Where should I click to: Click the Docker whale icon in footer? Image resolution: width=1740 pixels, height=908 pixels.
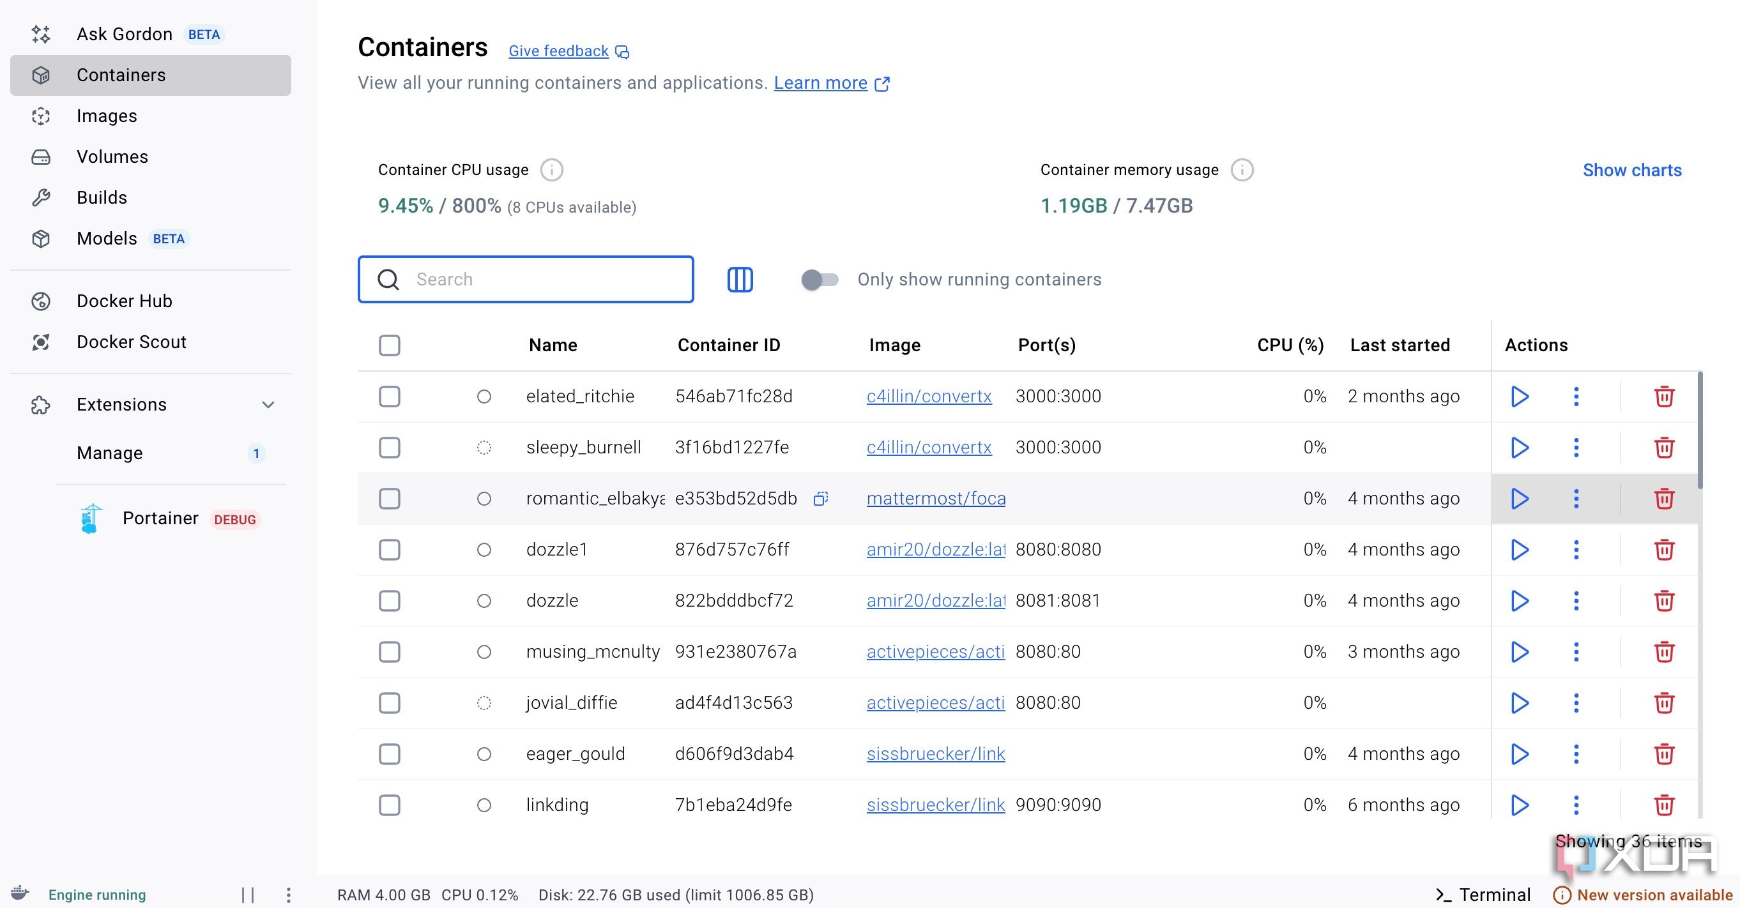20,893
